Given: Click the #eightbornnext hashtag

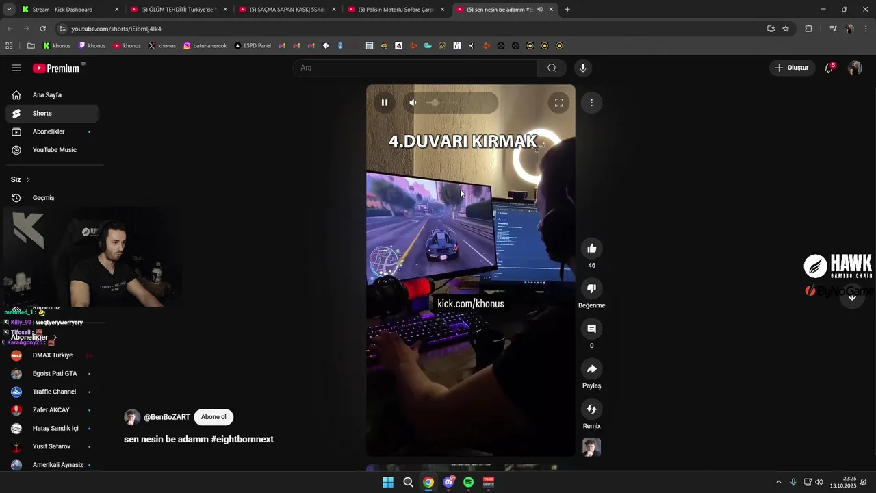Looking at the screenshot, I should tap(242, 440).
